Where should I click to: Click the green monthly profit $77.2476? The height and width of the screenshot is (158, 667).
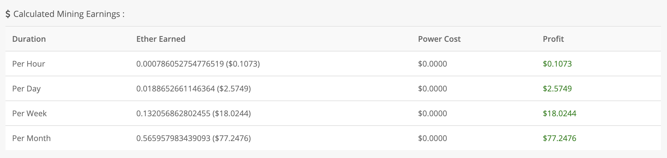(x=559, y=138)
